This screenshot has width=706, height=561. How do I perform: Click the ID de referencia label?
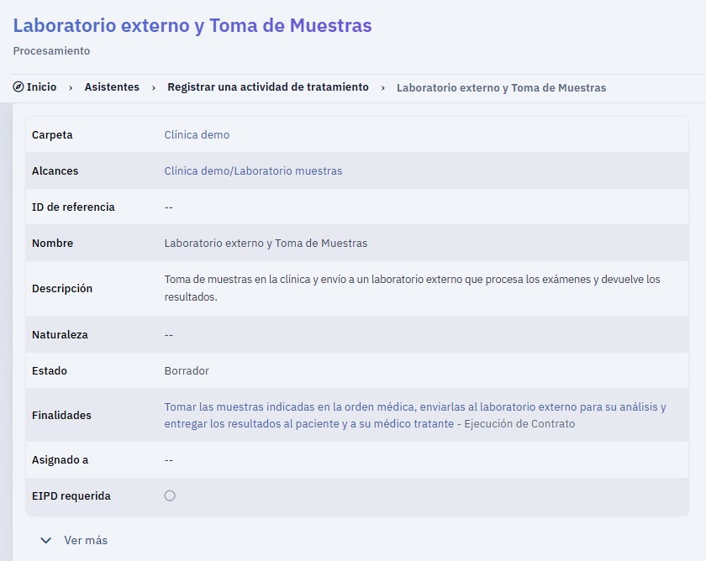[x=73, y=207]
